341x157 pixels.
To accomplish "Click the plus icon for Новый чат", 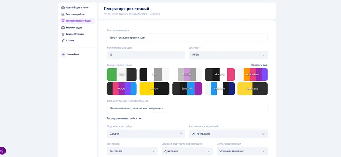I will point(63,55).
